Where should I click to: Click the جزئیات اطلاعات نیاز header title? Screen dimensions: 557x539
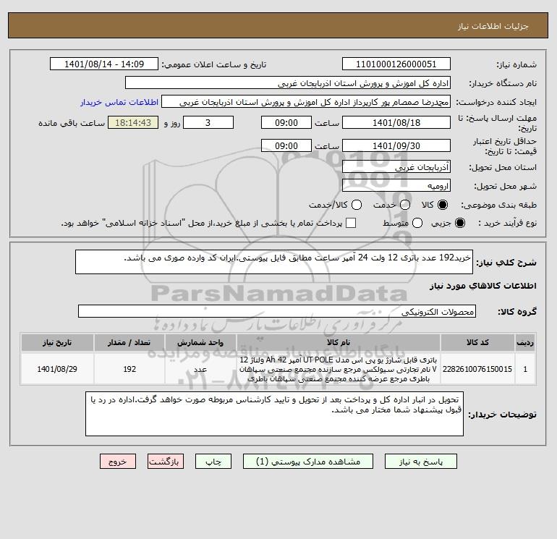(493, 26)
